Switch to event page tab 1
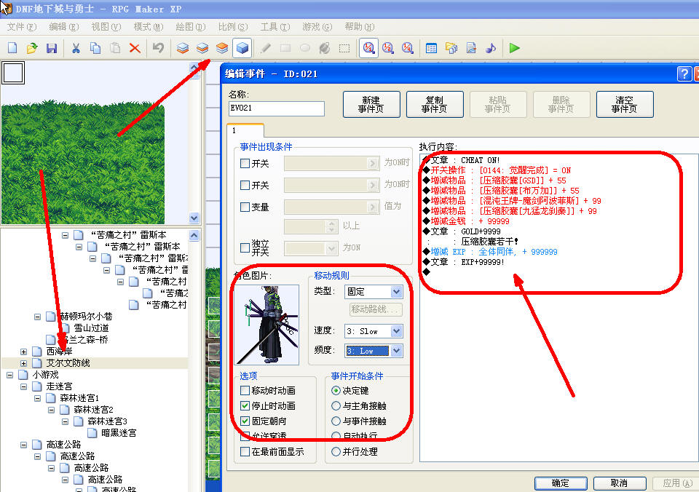The width and height of the screenshot is (699, 492). click(x=245, y=130)
